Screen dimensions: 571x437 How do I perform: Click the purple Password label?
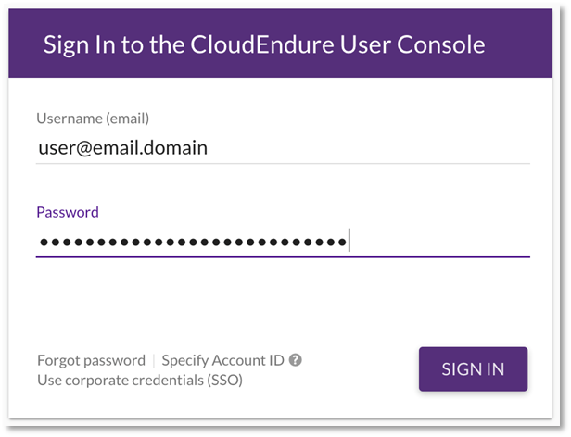click(x=67, y=212)
